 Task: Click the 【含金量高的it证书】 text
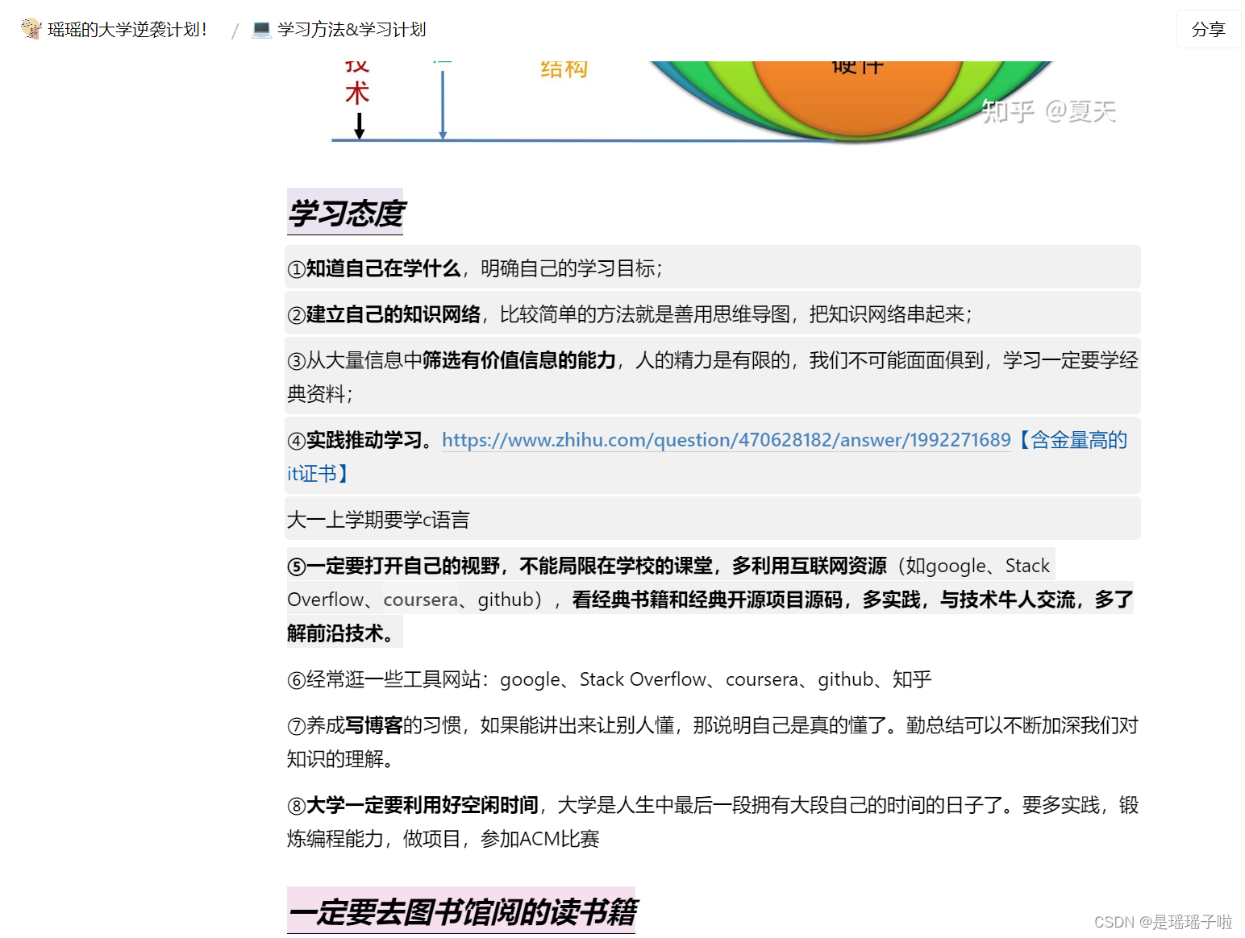pos(1072,440)
